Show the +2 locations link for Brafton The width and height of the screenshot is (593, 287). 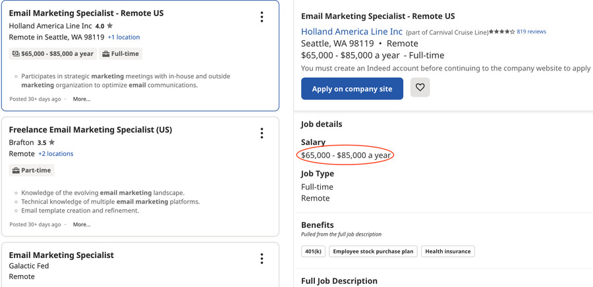coord(56,153)
